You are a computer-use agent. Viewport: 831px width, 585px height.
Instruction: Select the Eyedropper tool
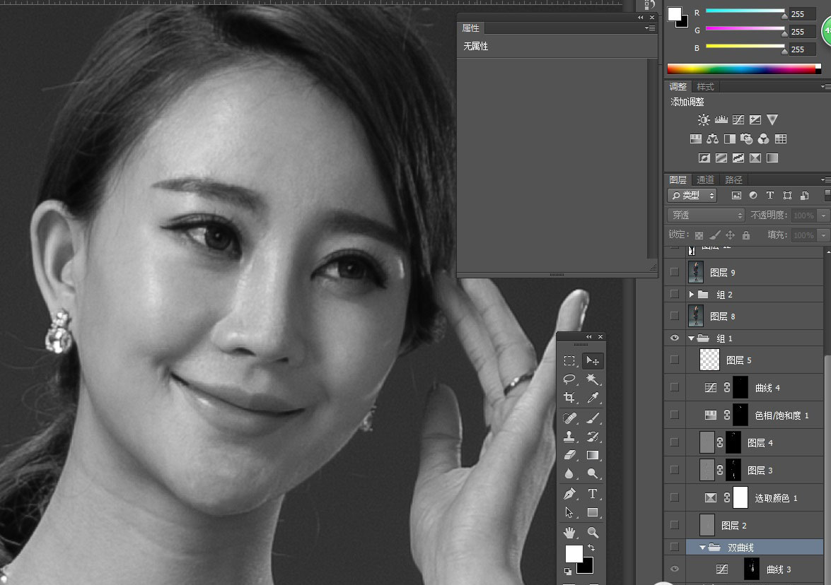pos(593,398)
